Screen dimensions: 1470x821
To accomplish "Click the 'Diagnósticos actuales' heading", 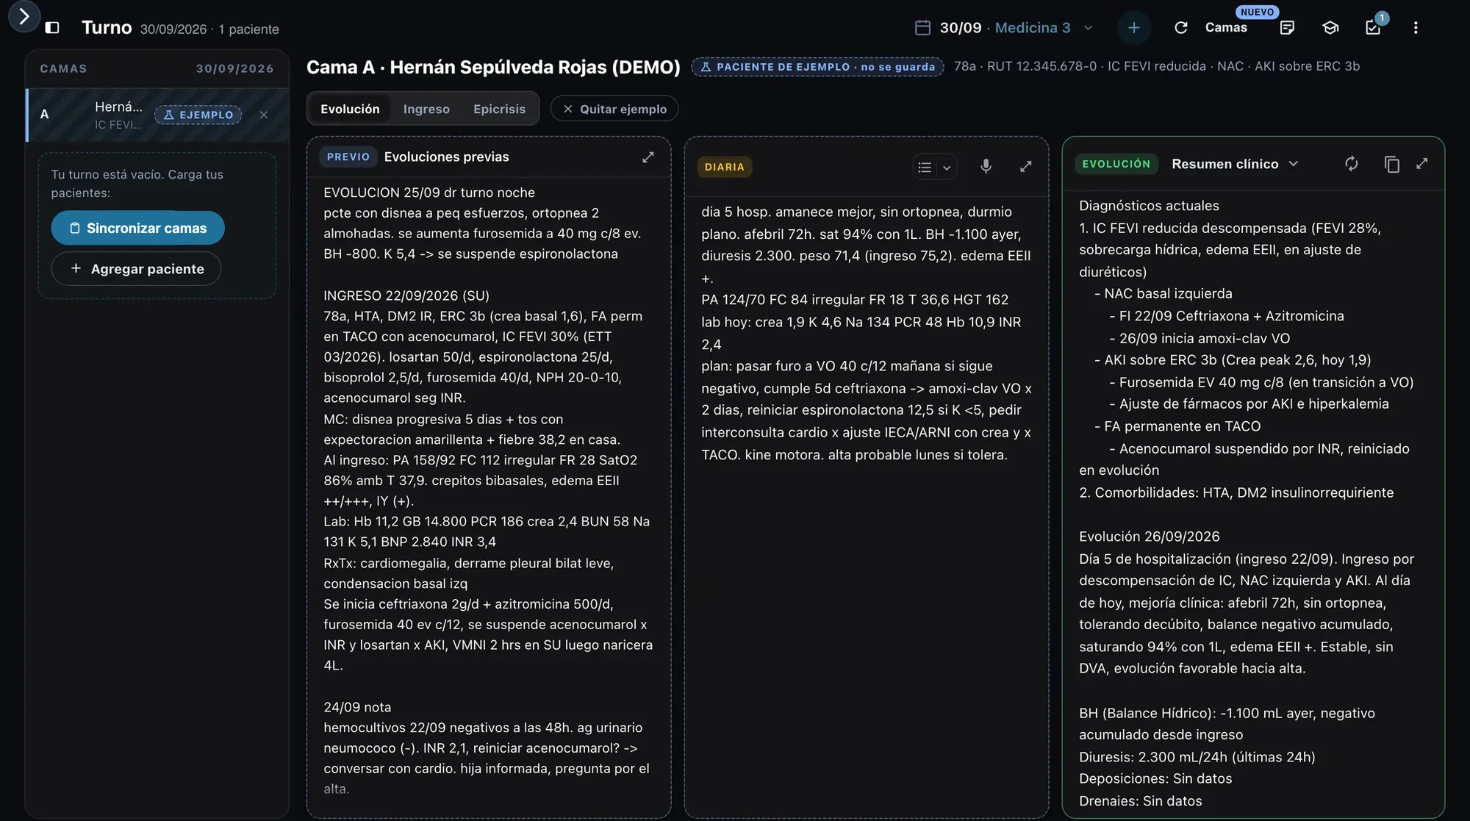I will (x=1149, y=206).
